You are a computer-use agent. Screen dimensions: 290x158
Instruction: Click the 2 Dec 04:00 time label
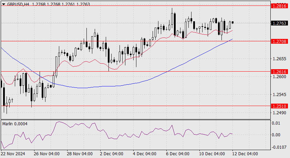(x=112, y=154)
